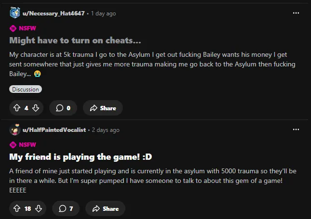The width and height of the screenshot is (311, 219).
Task: Upvote the "Might have to turn on cheats" post
Action: click(x=17, y=108)
